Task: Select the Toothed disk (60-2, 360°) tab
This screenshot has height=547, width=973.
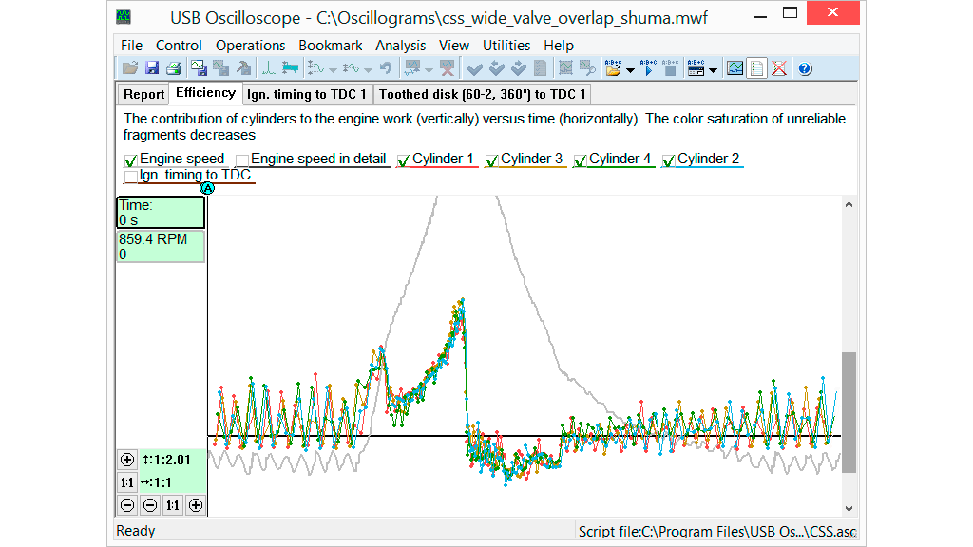Action: pyautogui.click(x=483, y=94)
